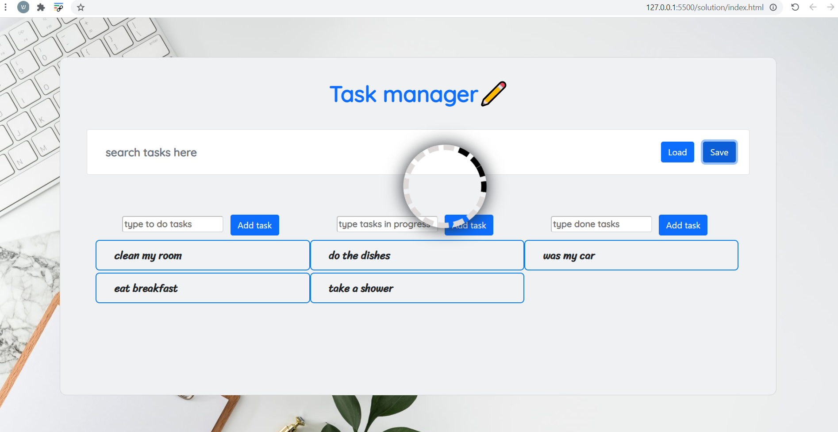The width and height of the screenshot is (838, 432).
Task: Add a task to the to-do column
Action: tap(254, 225)
